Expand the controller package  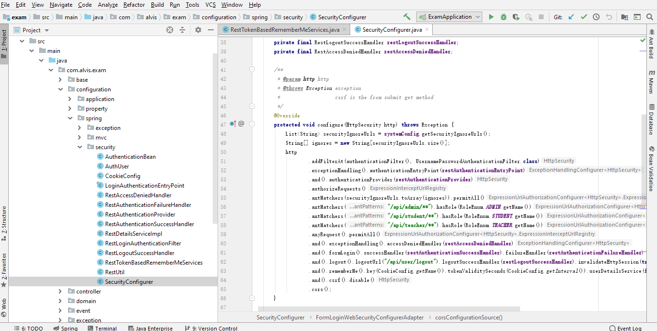59,291
